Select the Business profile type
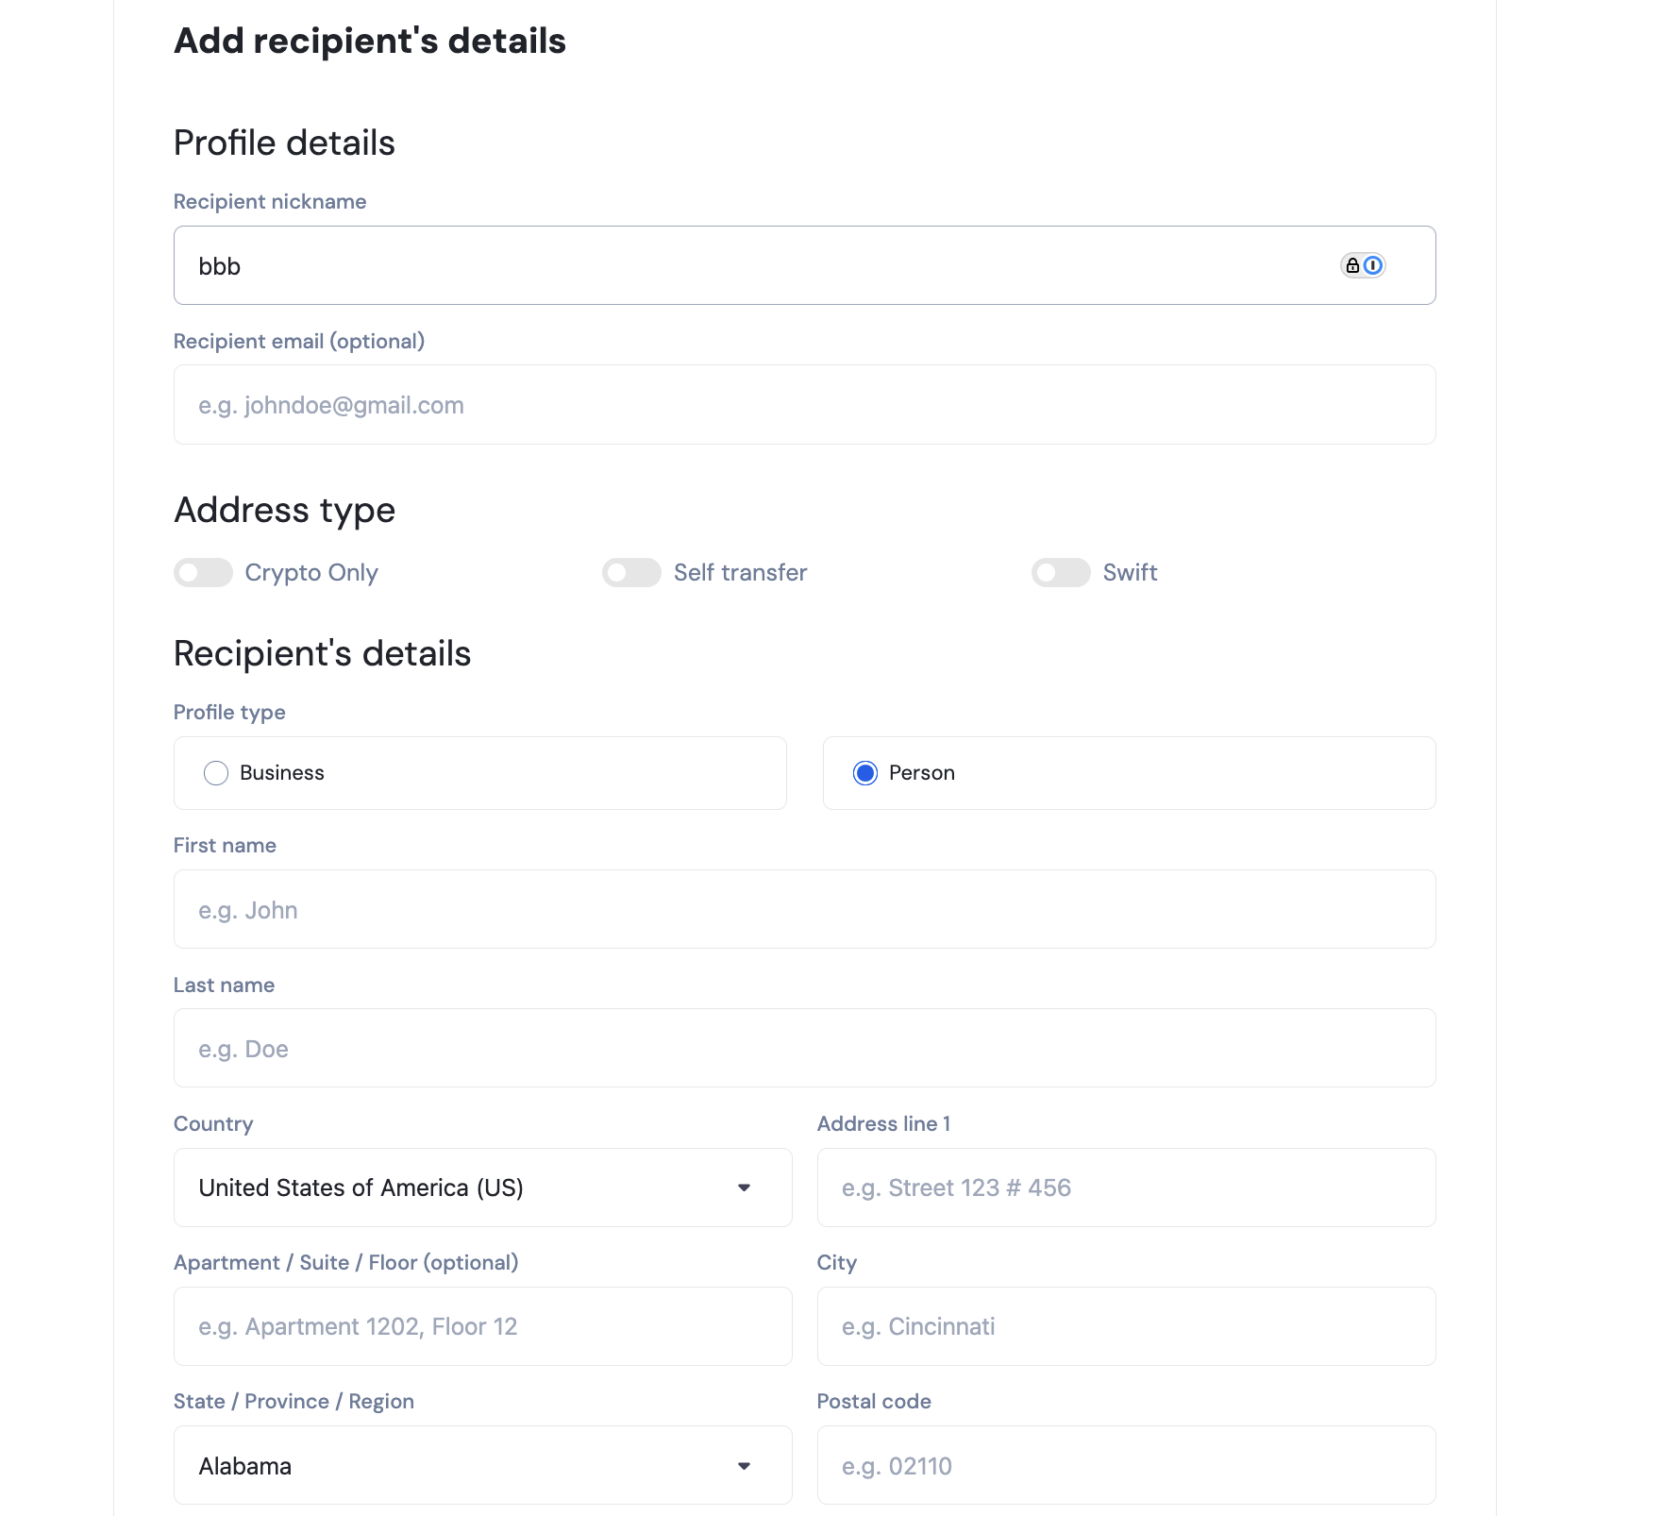This screenshot has height=1516, width=1661. click(x=216, y=773)
